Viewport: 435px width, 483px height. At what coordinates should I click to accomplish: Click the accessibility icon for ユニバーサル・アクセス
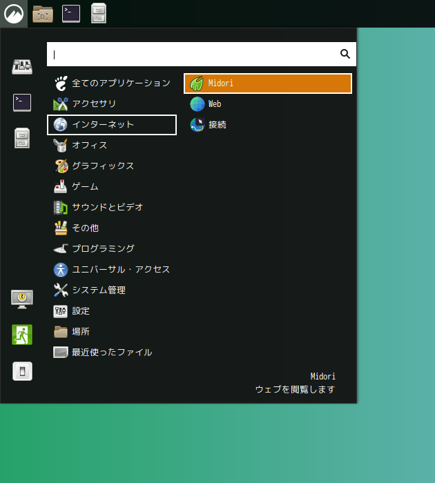[61, 270]
